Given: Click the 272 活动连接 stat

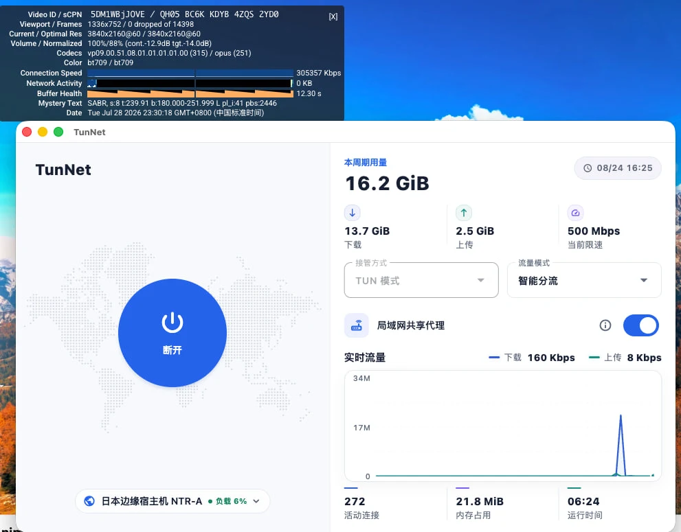Looking at the screenshot, I should coord(361,507).
